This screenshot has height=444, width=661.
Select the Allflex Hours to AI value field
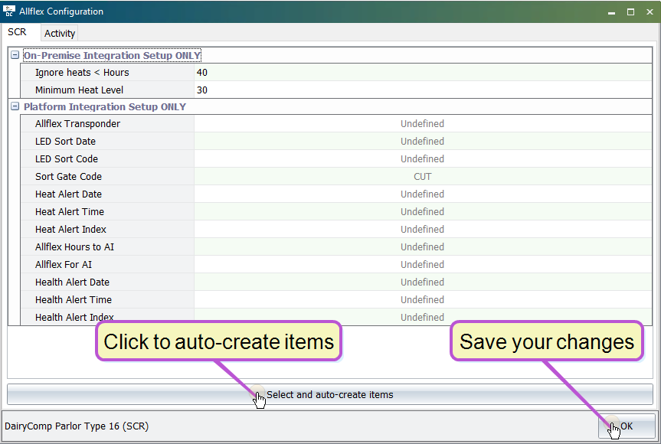[x=423, y=247]
